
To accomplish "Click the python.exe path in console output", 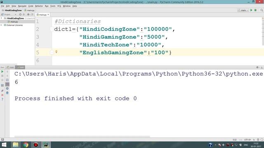I will (139, 74).
